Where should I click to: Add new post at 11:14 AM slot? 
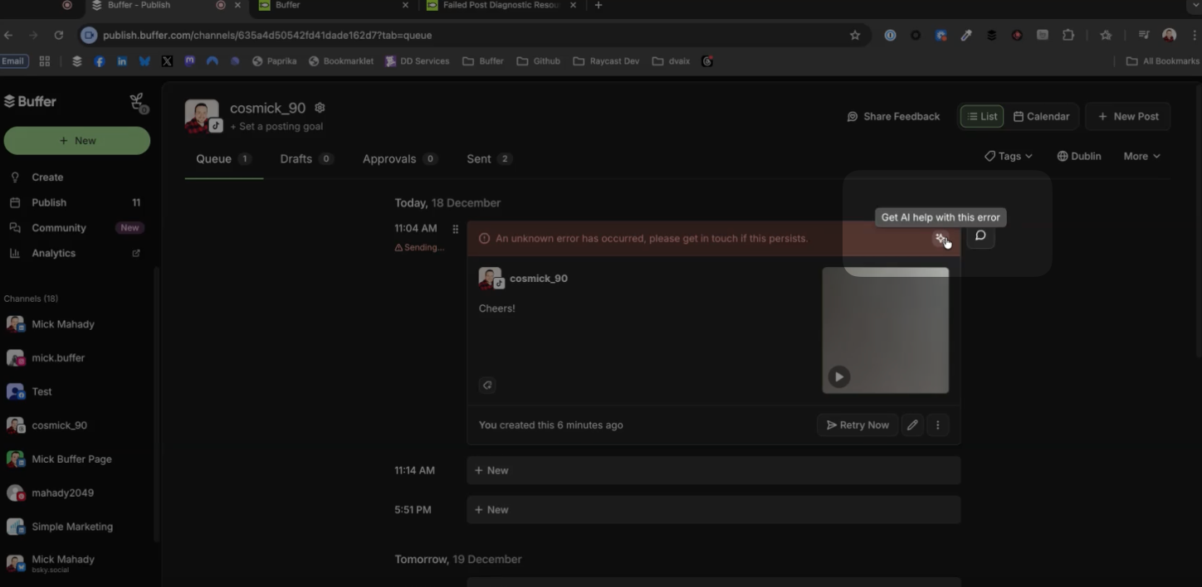click(713, 470)
